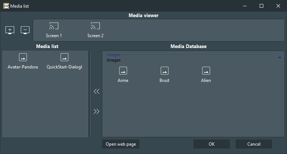Click the add screen monitor plus icon
The height and width of the screenshot is (154, 287).
click(10, 30)
